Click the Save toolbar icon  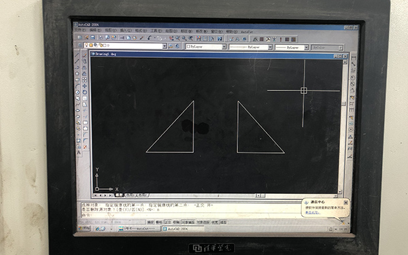click(x=92, y=37)
